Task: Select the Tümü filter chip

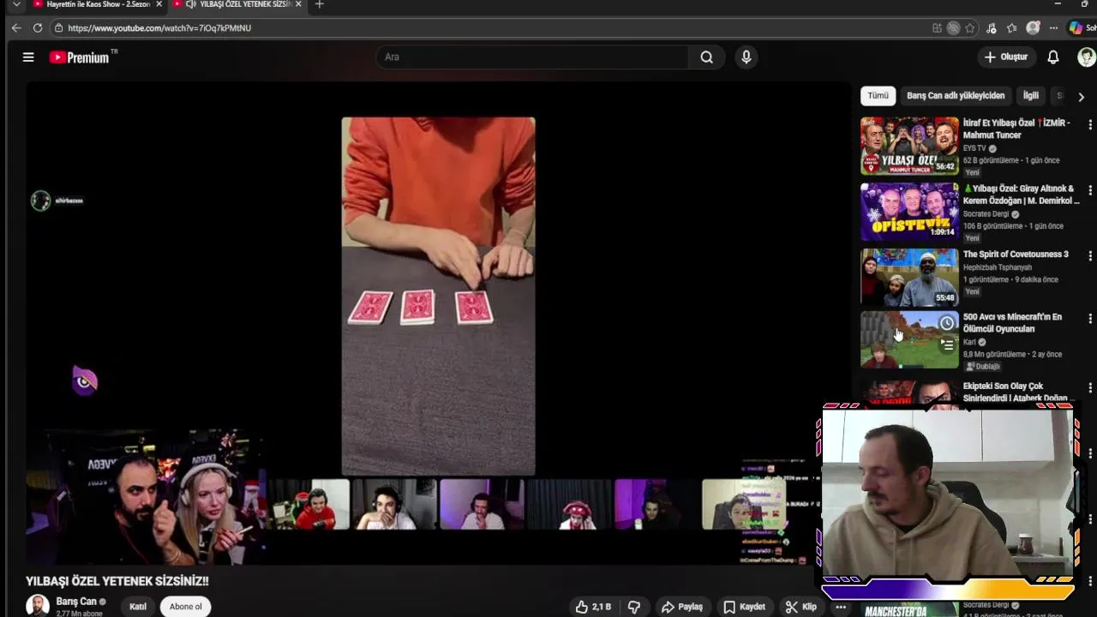Action: (878, 96)
